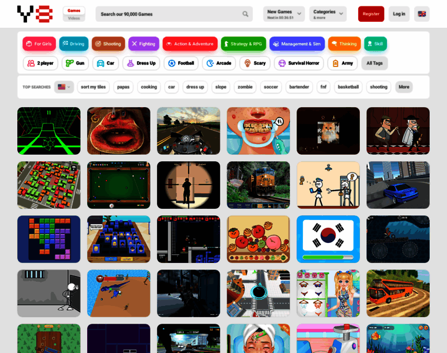Viewport: 447px width, 353px height.
Task: Open Strategy & RPG category
Action: pyautogui.click(x=243, y=44)
